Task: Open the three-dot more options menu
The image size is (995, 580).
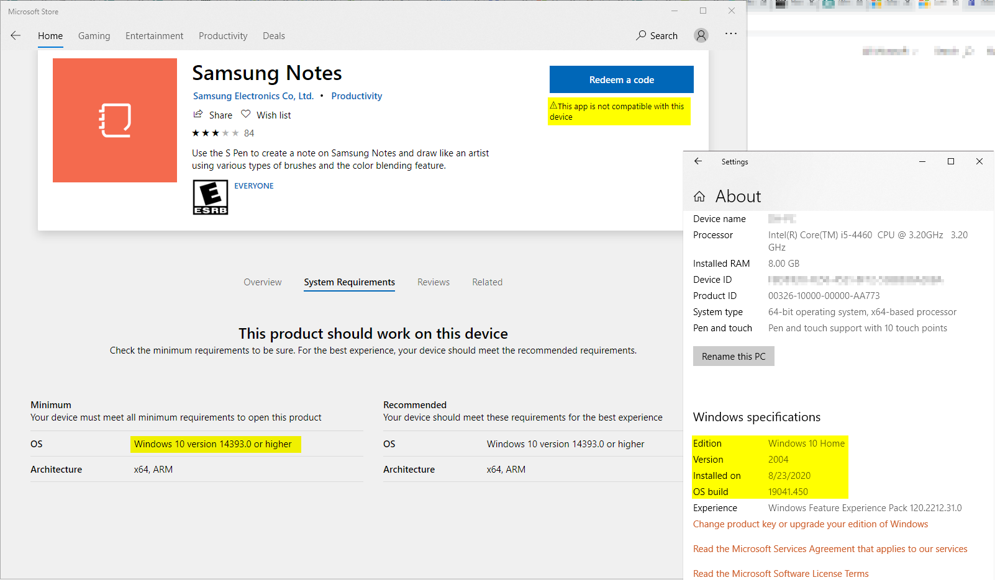Action: point(731,34)
